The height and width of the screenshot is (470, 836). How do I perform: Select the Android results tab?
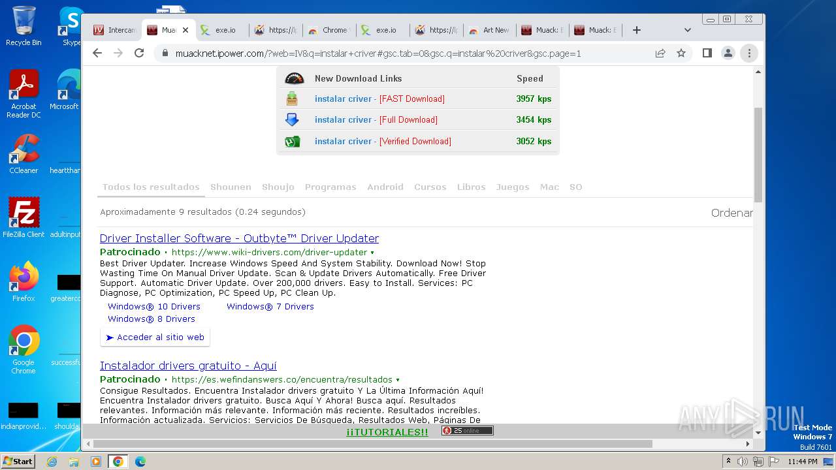click(x=385, y=187)
